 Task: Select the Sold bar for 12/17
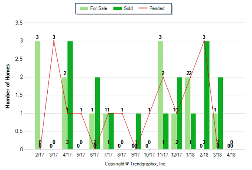(x=179, y=113)
